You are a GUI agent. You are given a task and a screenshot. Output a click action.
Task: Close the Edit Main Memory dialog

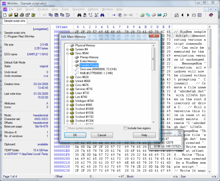click(x=154, y=36)
